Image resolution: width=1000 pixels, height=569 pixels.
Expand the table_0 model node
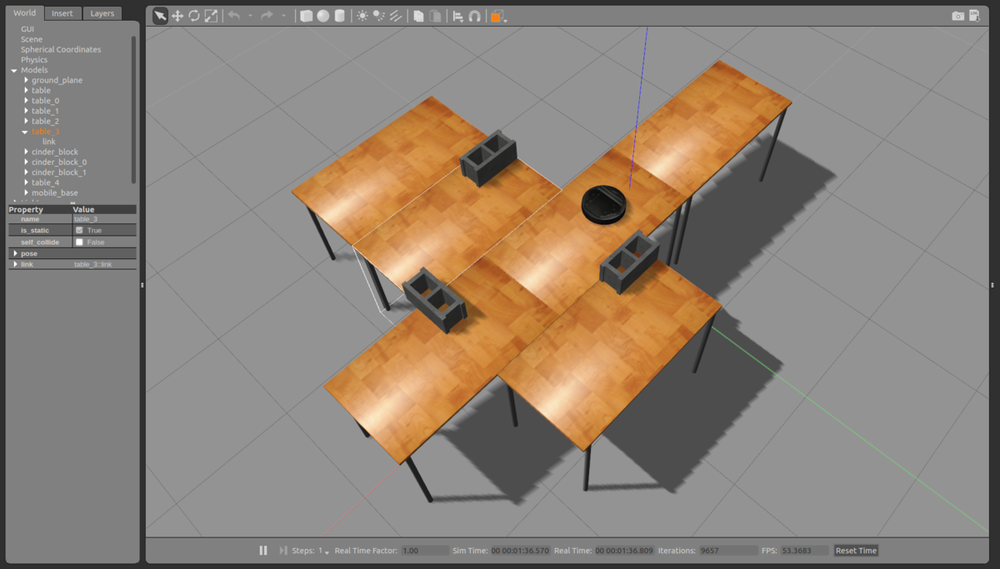tap(26, 101)
